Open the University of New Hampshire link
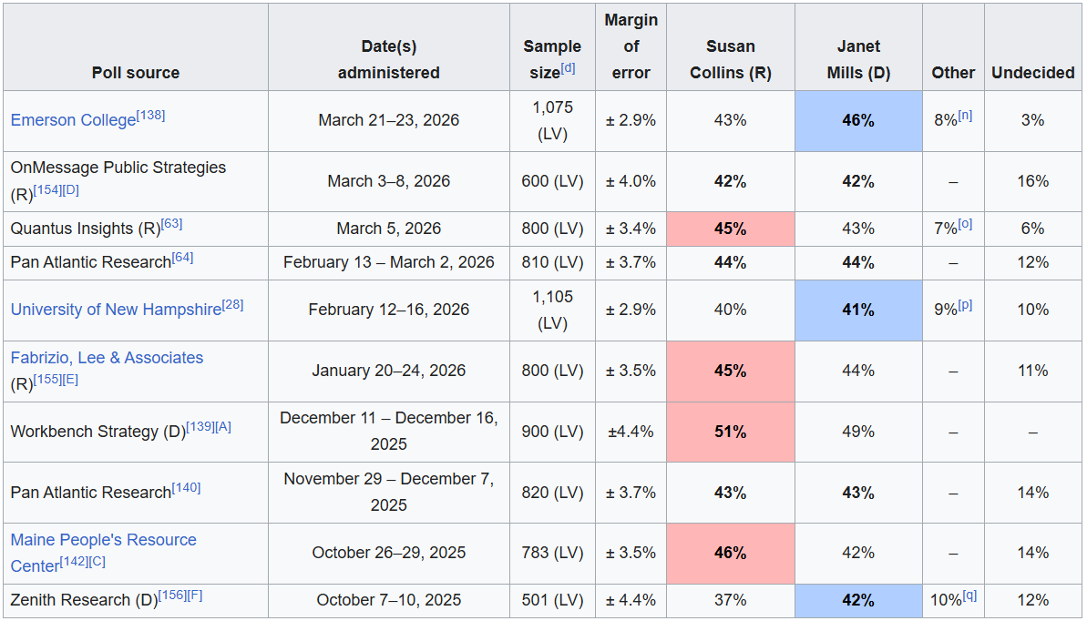Viewport: 1087px width, 621px height. click(x=116, y=310)
